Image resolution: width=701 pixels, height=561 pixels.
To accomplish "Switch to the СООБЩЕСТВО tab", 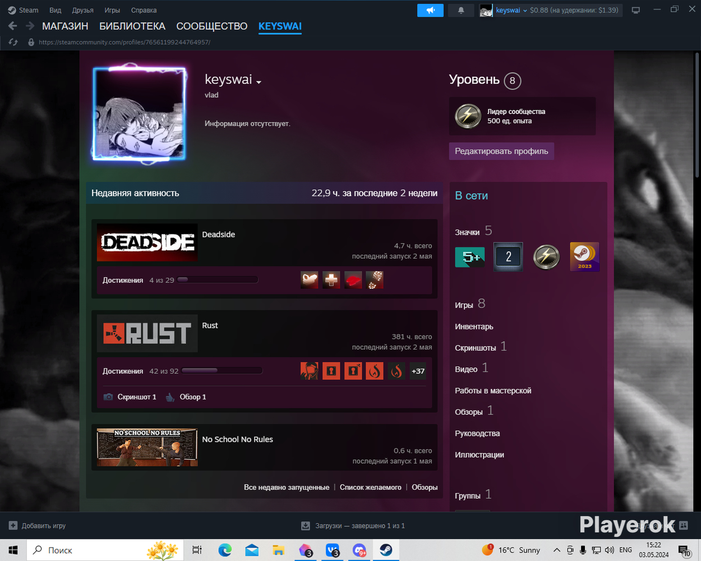I will point(212,26).
